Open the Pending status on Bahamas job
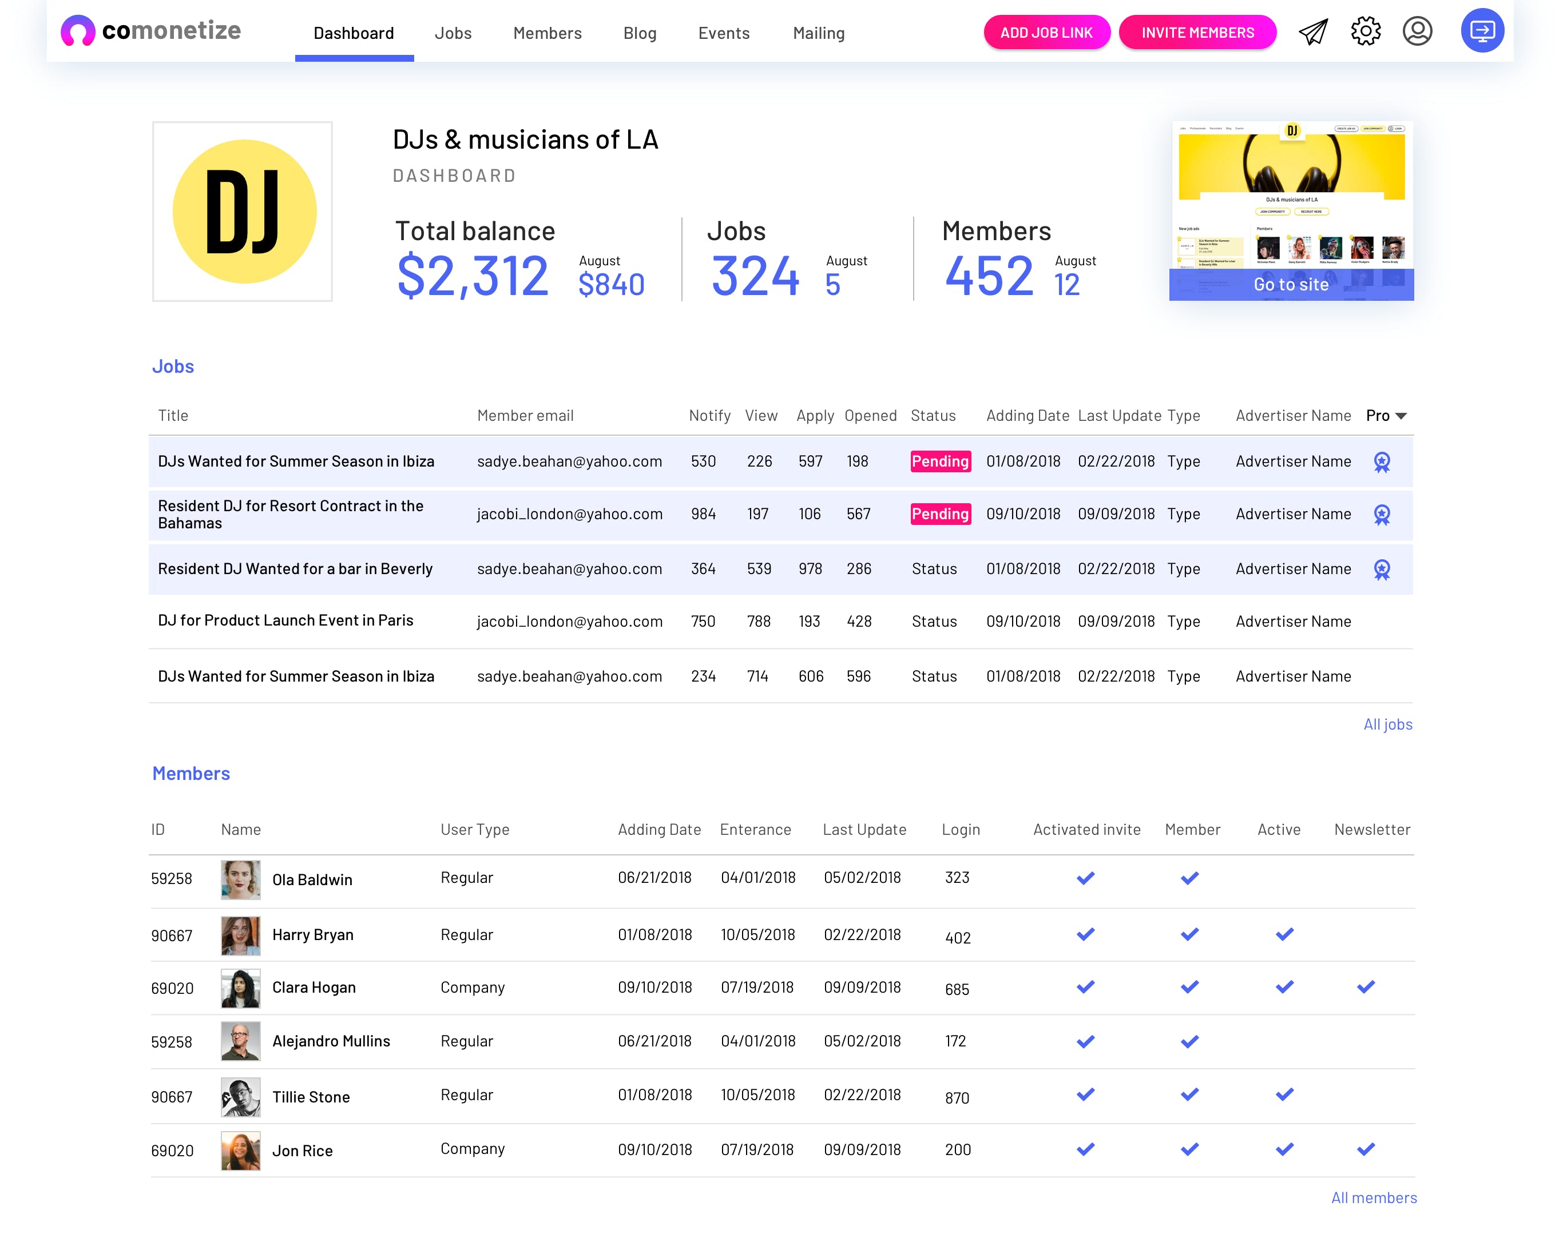 click(941, 513)
